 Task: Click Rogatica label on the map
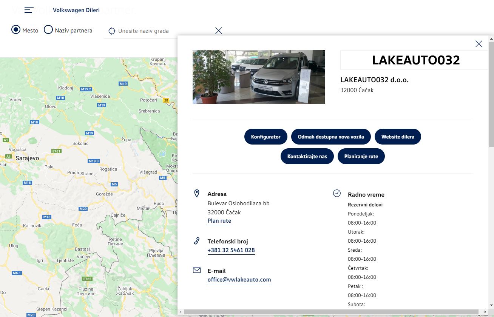tap(108, 169)
